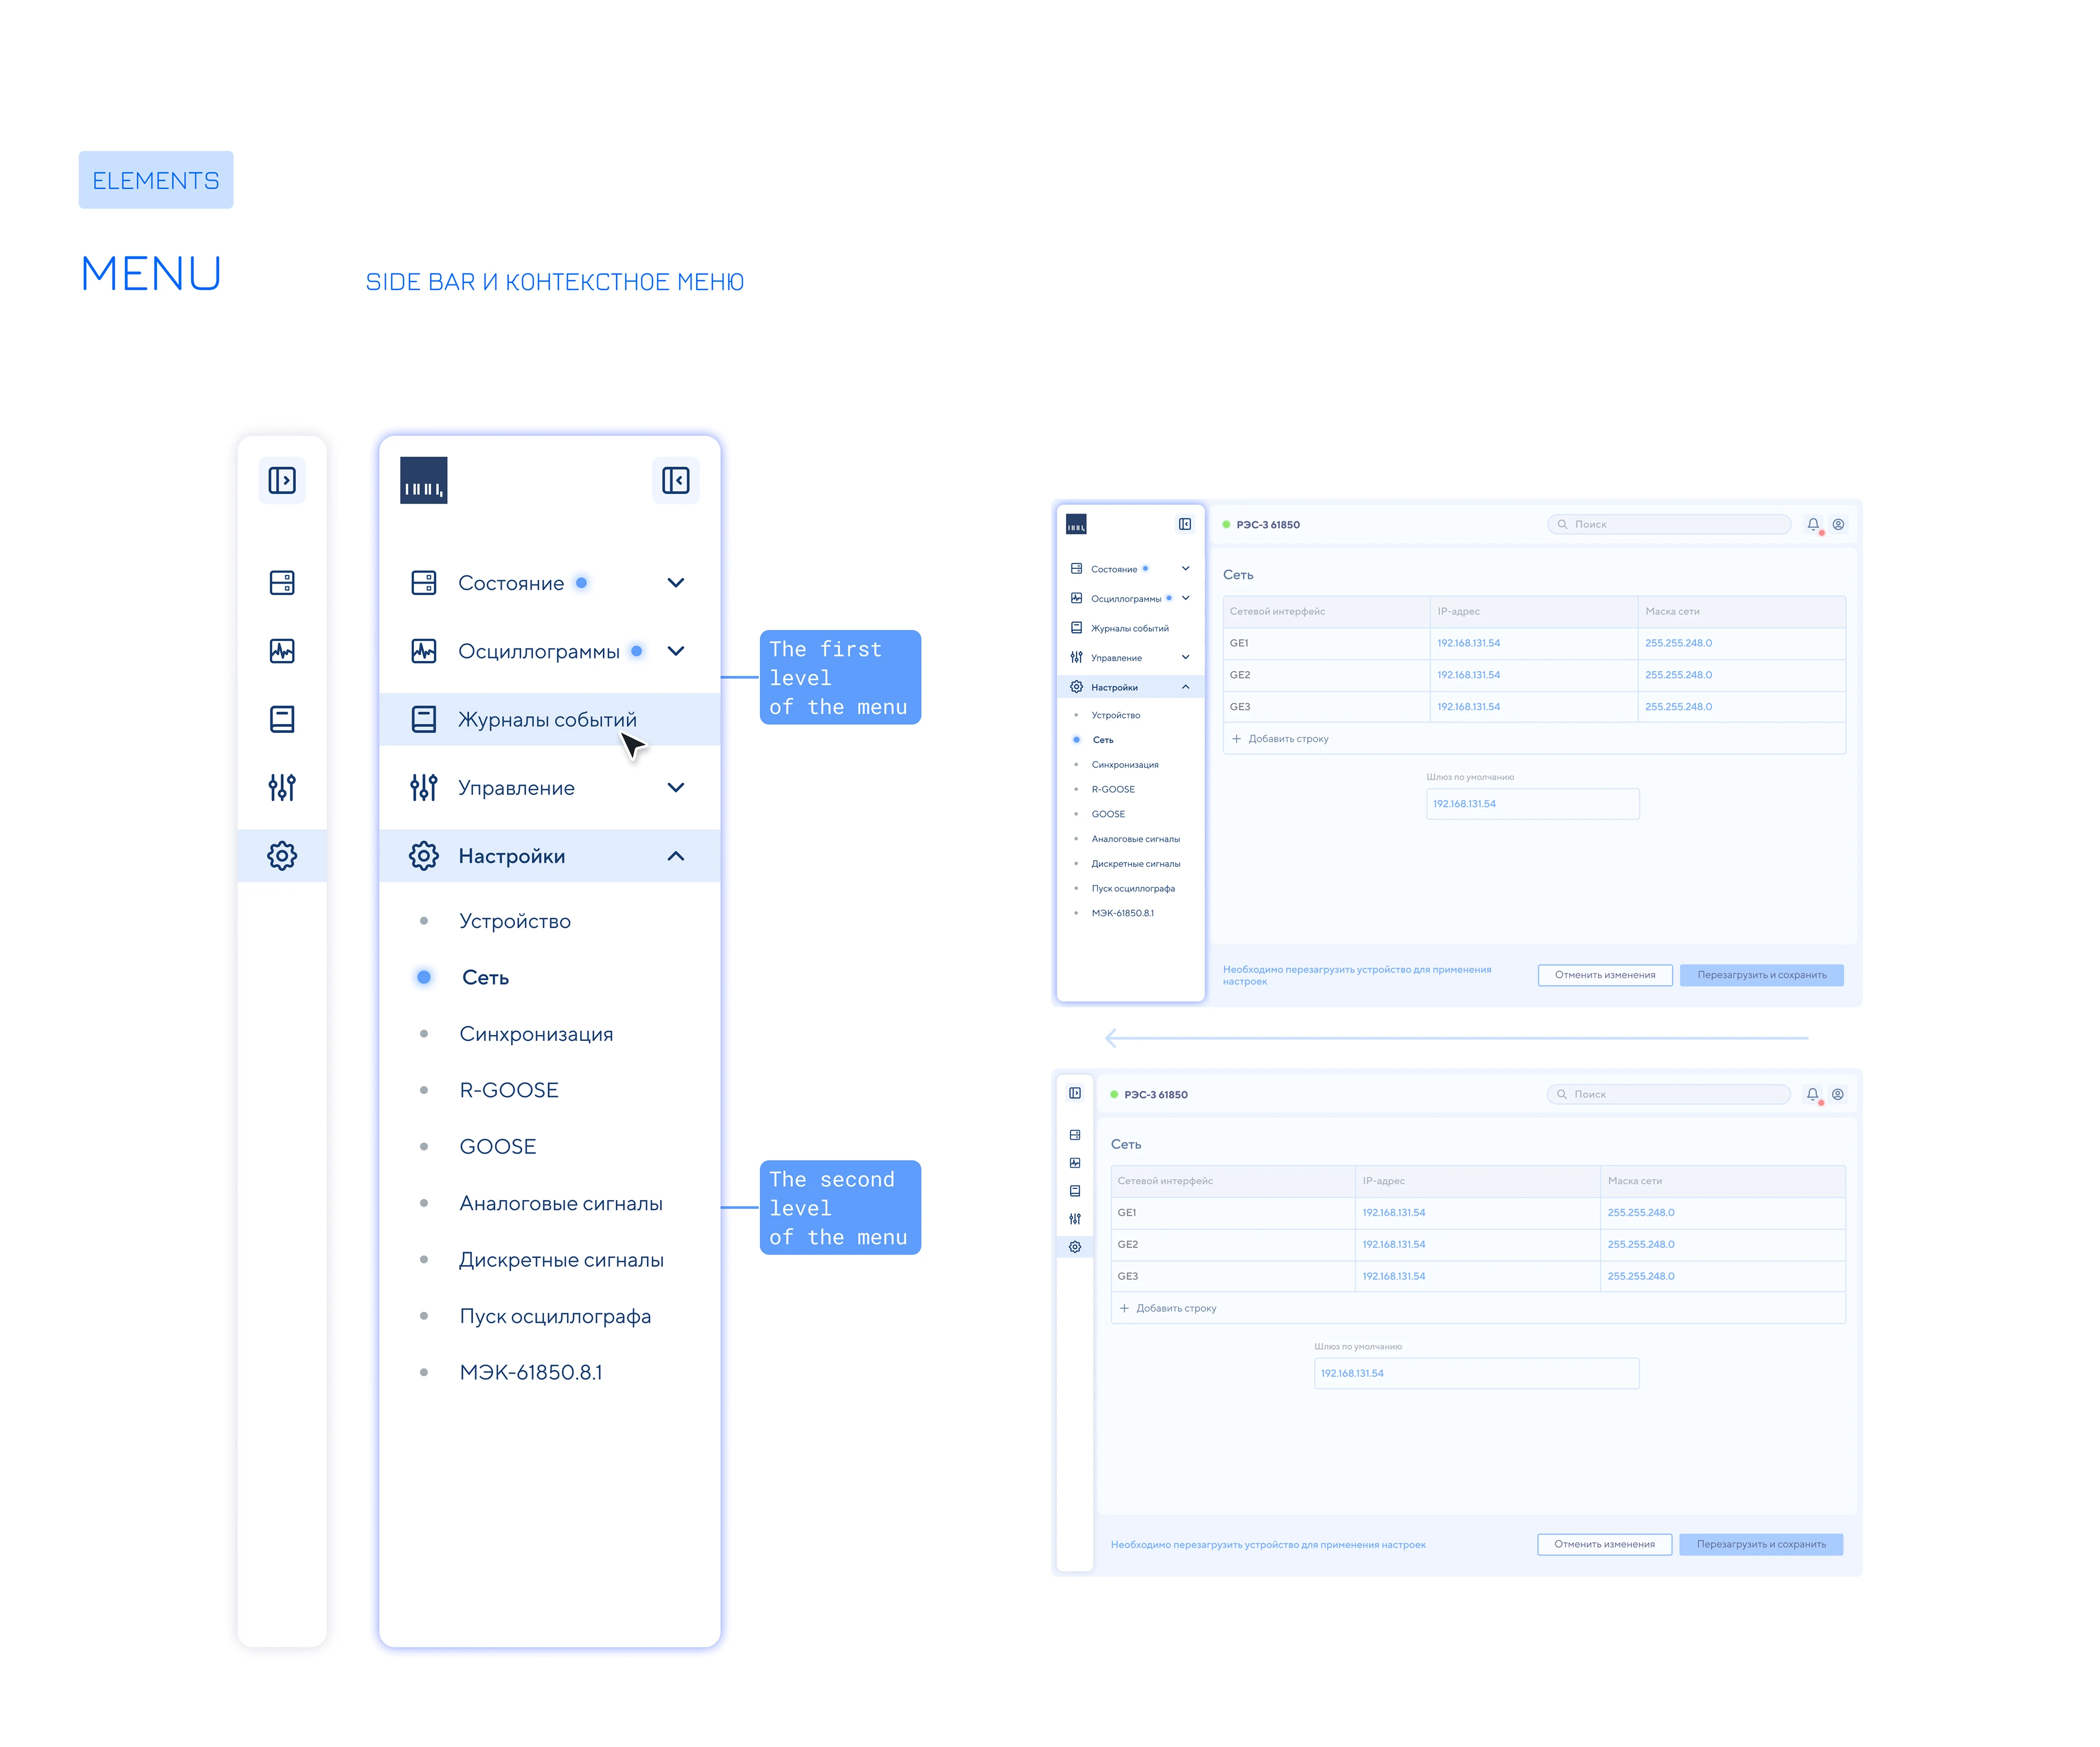The height and width of the screenshot is (1747, 2100).
Task: Click GE1 IP address in upper mockup table
Action: (1469, 643)
